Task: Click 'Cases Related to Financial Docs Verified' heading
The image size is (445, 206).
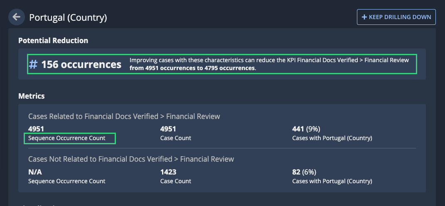Action: (124, 116)
